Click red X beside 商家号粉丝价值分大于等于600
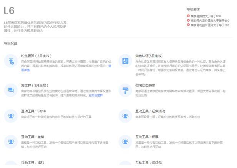 tap(188, 25)
